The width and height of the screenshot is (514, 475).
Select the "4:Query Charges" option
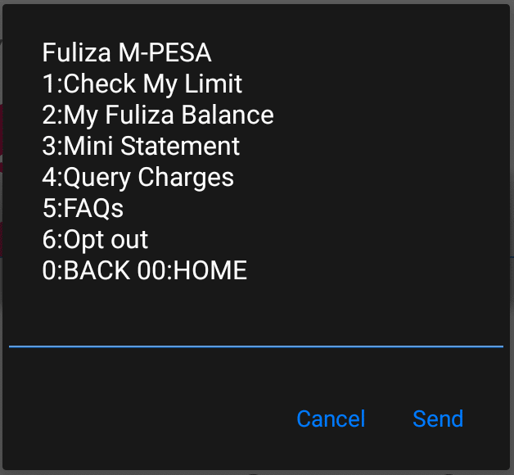138,177
